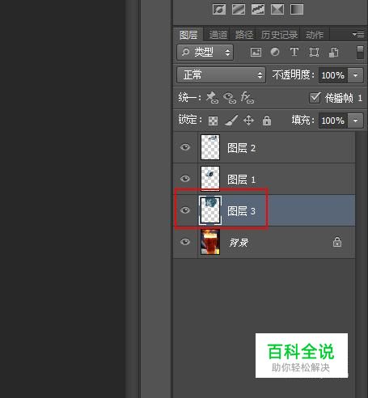The height and width of the screenshot is (398, 368).
Task: Click the Invert adjustment icon
Action: [219, 10]
